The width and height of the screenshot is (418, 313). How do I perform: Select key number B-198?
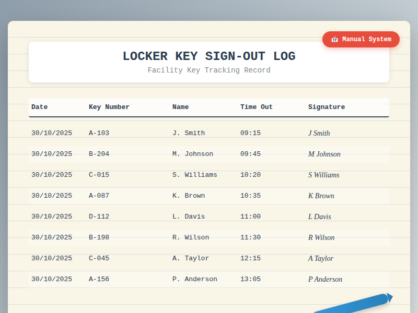99,237
